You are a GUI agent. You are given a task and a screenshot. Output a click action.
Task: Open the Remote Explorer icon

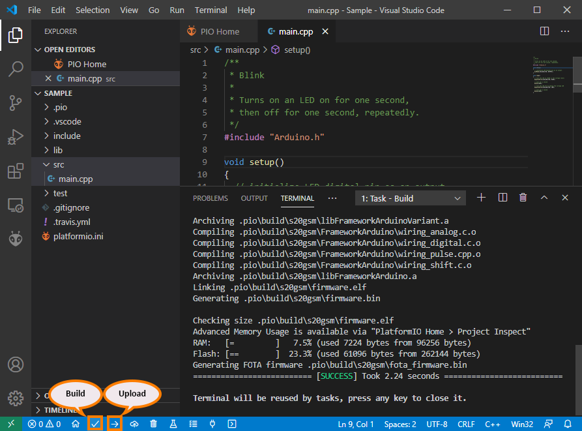click(x=15, y=205)
